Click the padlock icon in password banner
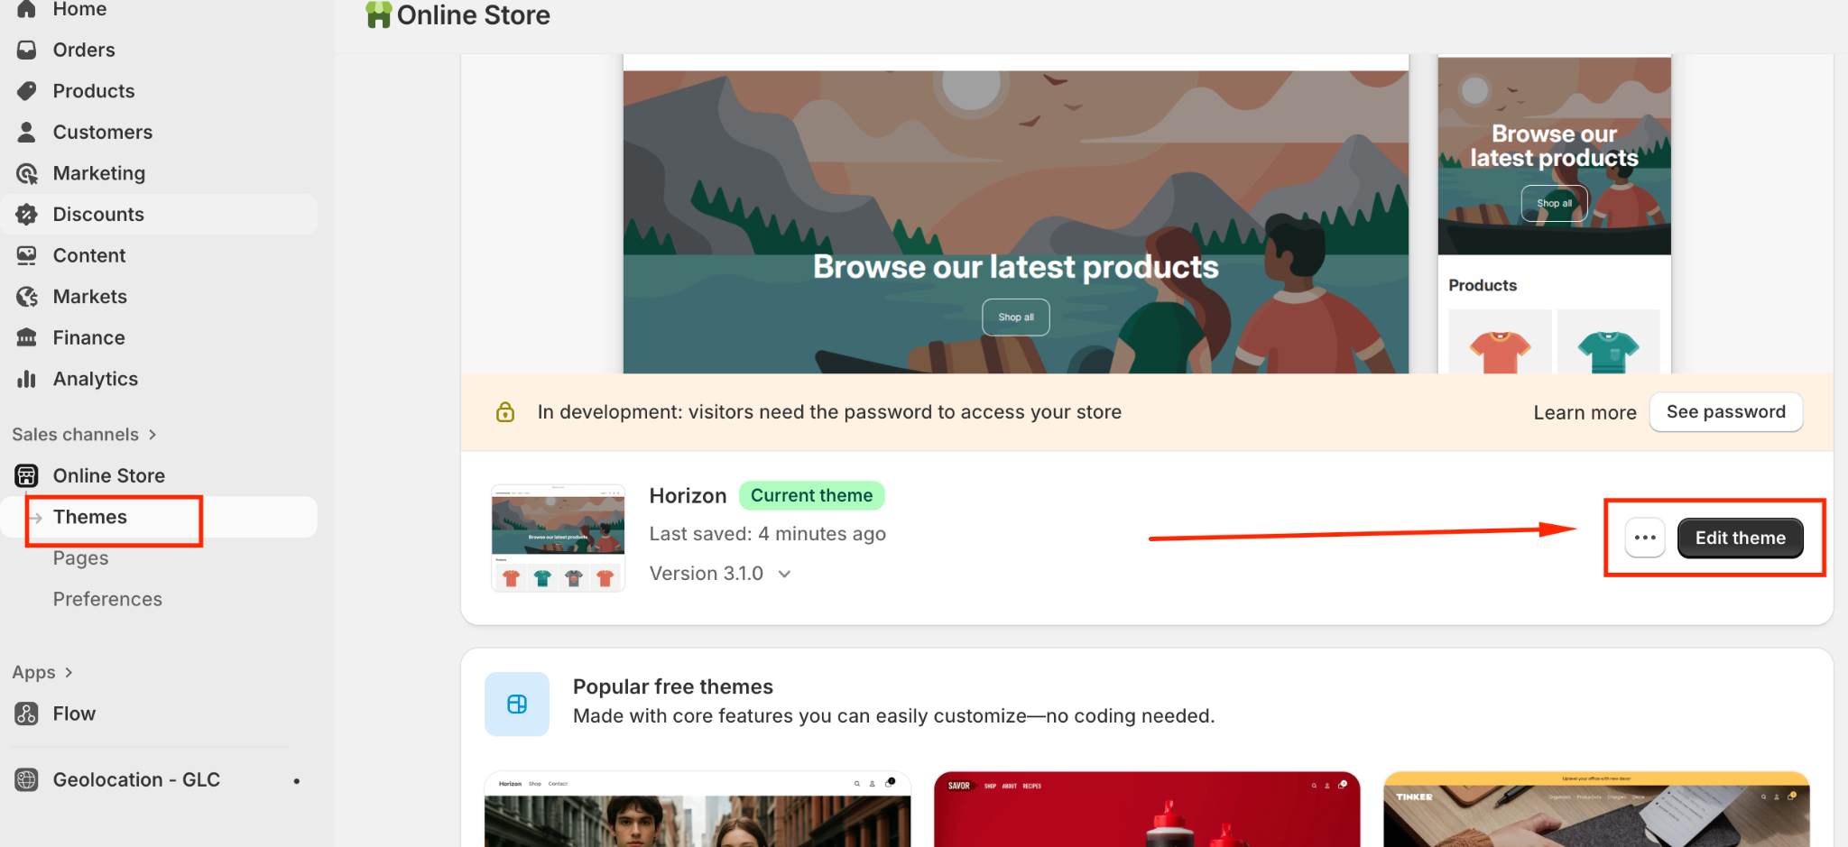1848x847 pixels. (x=505, y=412)
